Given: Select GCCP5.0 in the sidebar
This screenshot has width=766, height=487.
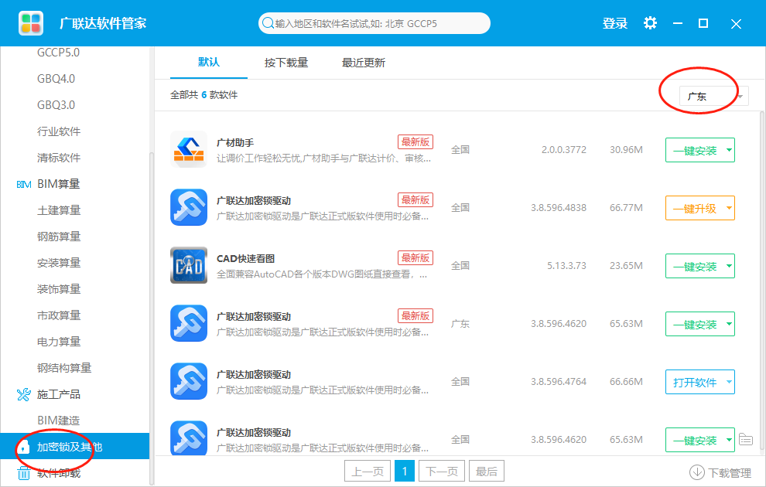Looking at the screenshot, I should (58, 53).
